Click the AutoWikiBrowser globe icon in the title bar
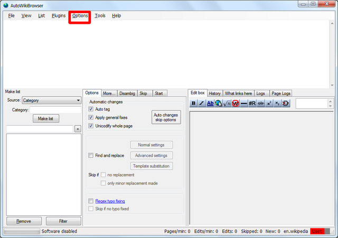Image resolution: width=338 pixels, height=238 pixels. (x=6, y=5)
